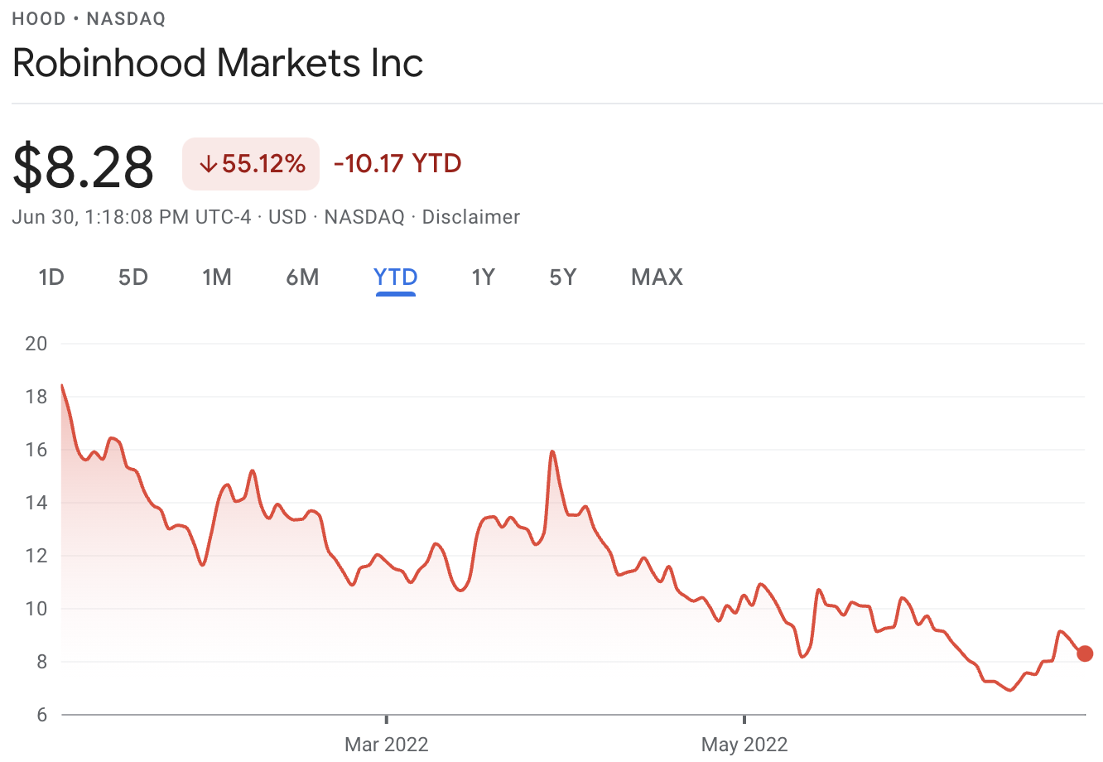
Task: Click the May 2022 axis label
Action: click(744, 745)
